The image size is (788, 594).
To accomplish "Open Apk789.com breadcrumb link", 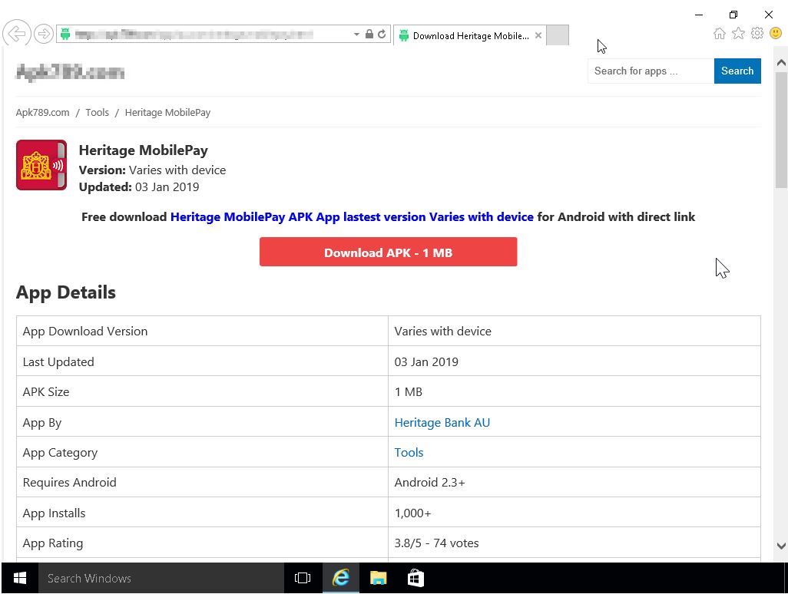I will click(43, 113).
